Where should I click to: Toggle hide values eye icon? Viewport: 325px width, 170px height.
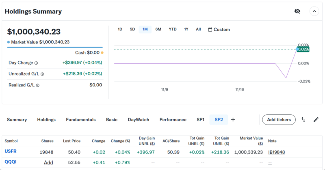click(297, 11)
